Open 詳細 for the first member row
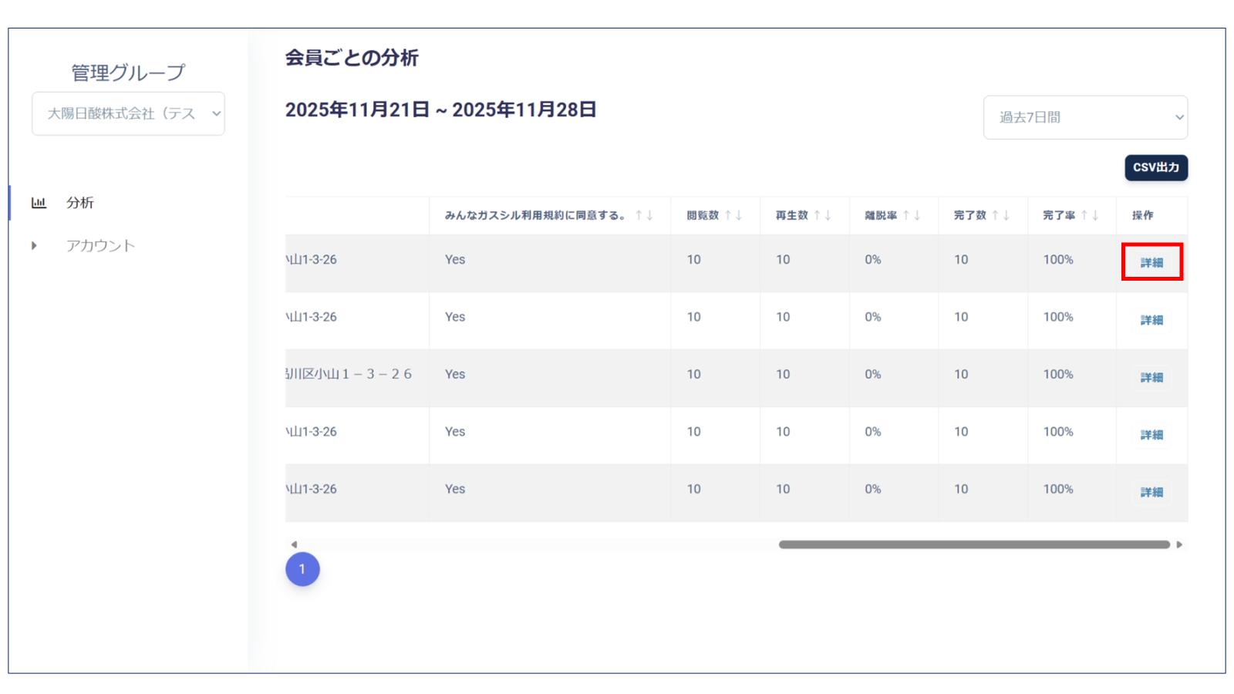Viewport: 1234px width, 694px height. [x=1151, y=262]
